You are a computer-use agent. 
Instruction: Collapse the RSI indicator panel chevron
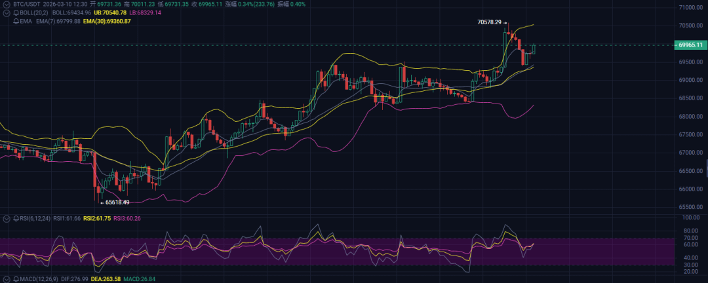click(x=7, y=218)
